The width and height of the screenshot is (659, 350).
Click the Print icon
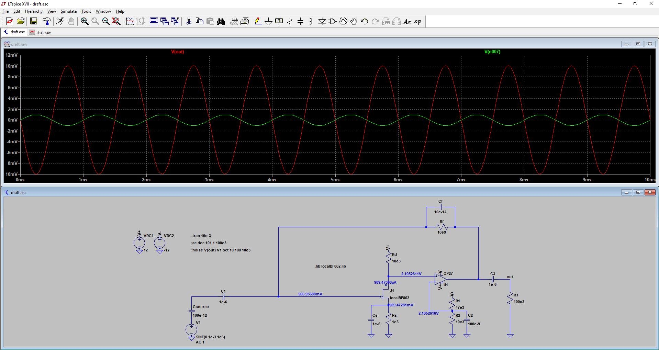(245, 21)
